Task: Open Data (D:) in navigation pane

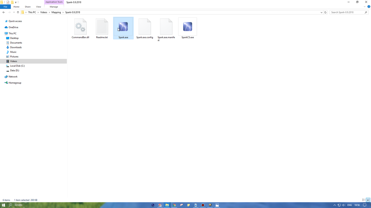Action: tap(14, 70)
